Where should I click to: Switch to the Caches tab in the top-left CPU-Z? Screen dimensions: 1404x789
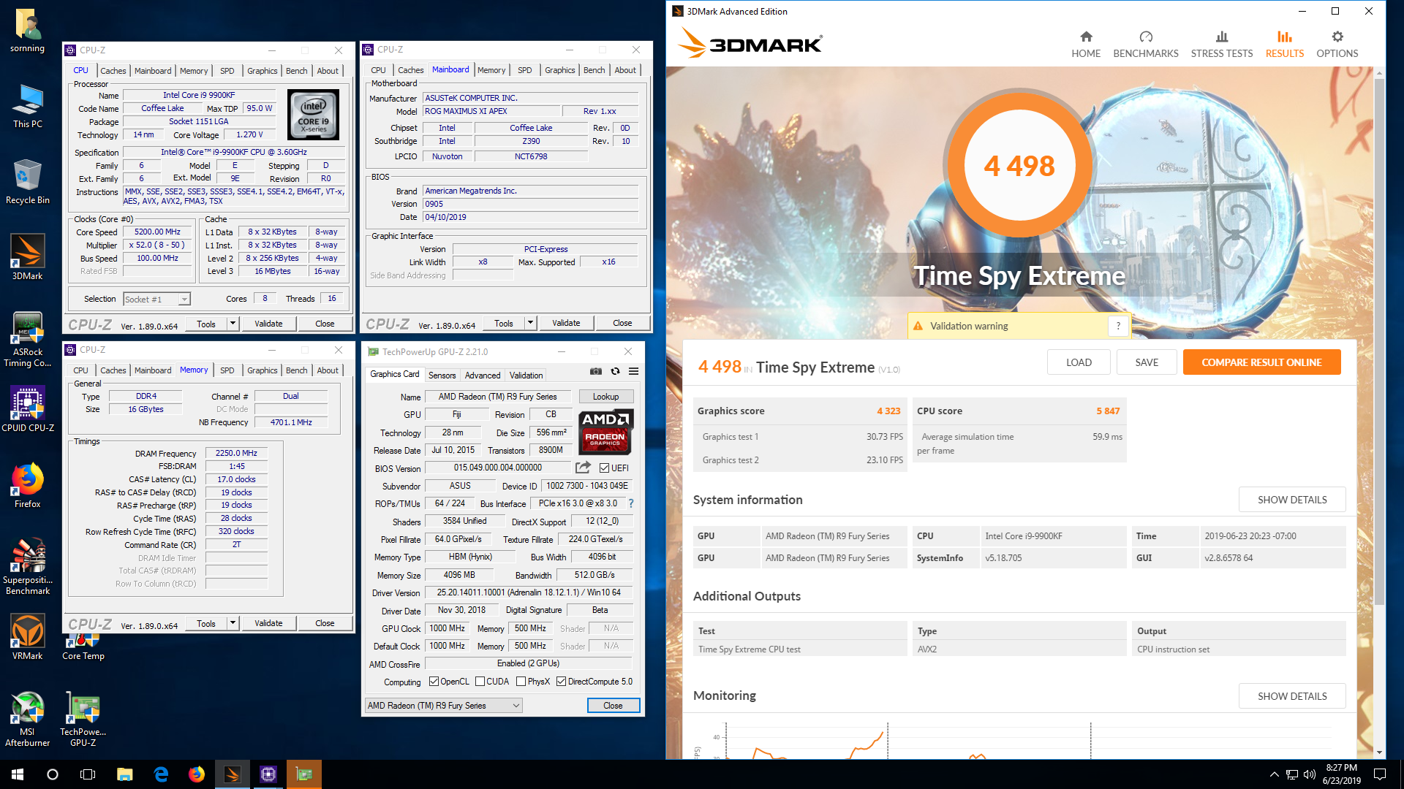pos(113,71)
